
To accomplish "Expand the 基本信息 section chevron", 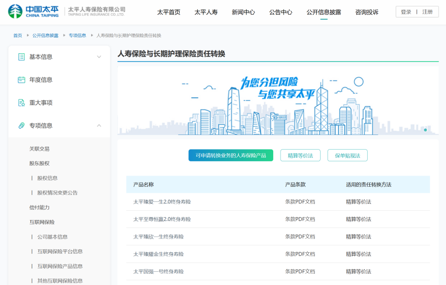I will [x=99, y=57].
